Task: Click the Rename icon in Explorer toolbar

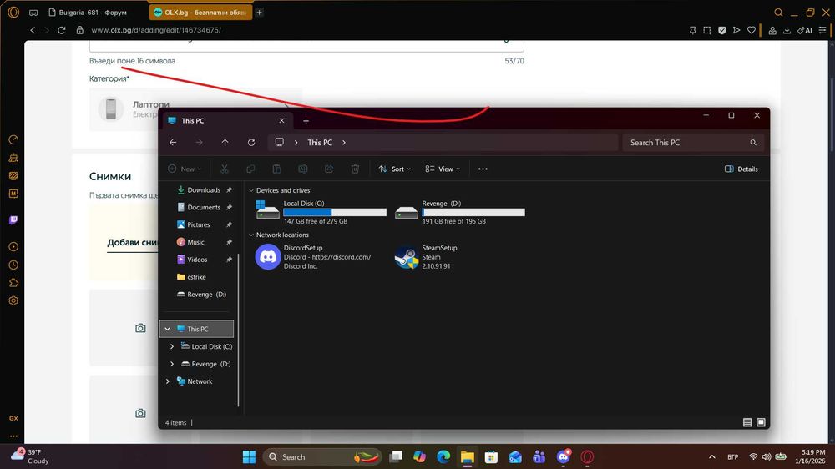Action: [302, 169]
